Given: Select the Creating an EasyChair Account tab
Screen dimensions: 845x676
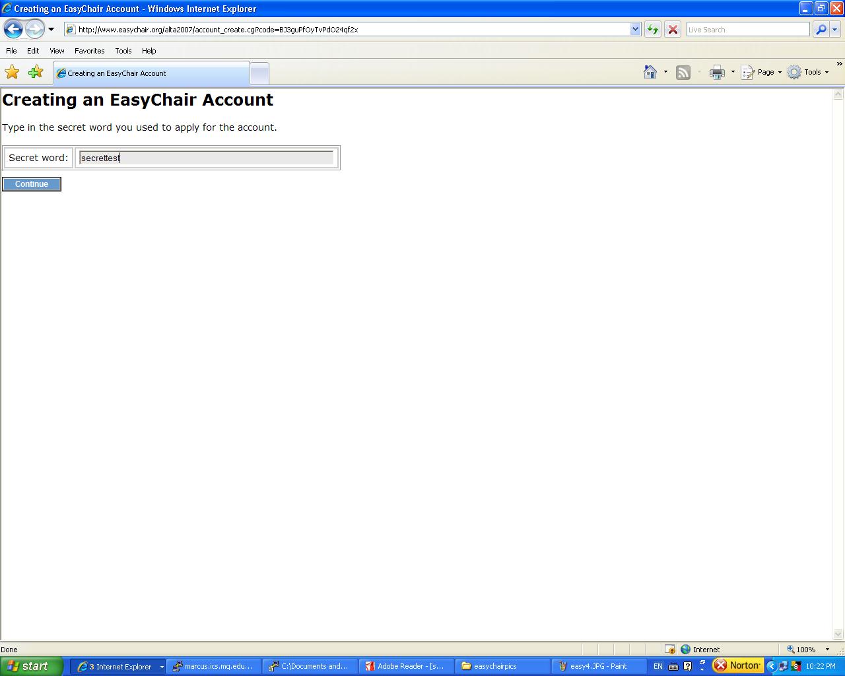Looking at the screenshot, I should point(151,73).
